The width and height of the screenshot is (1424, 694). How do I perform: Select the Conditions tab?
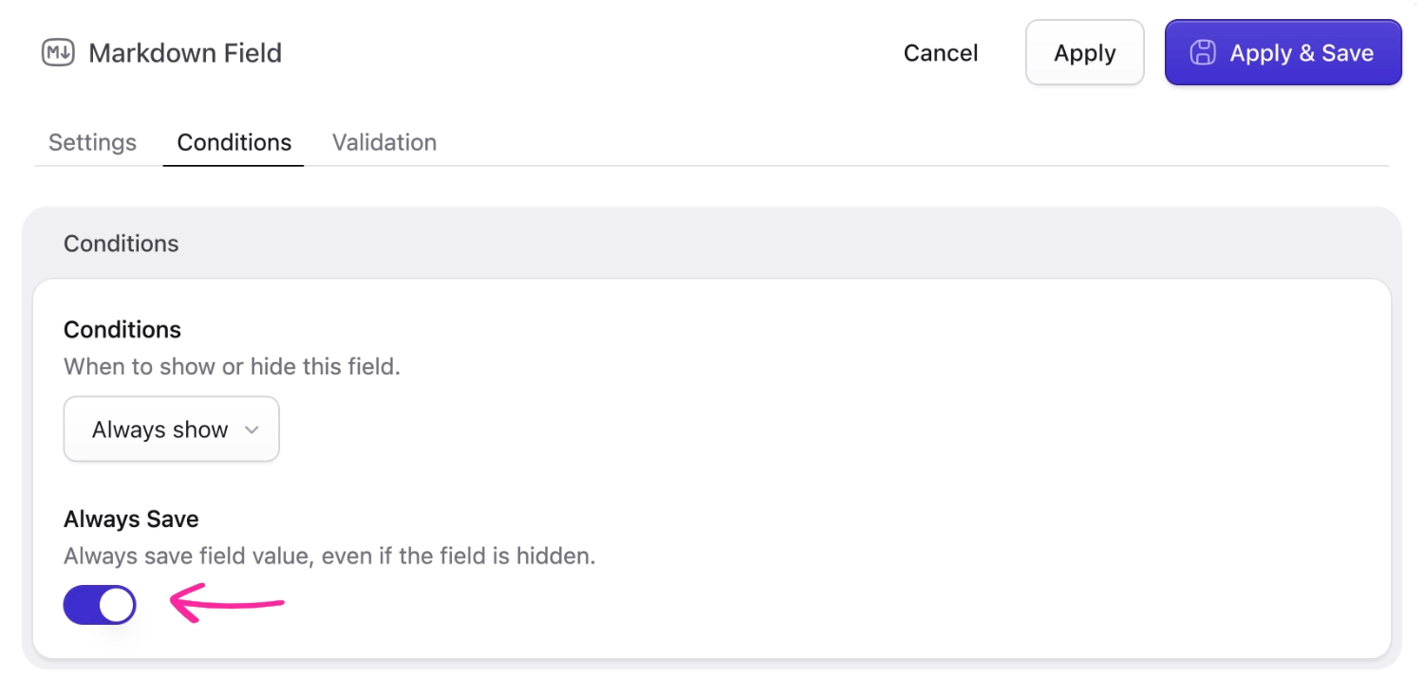coord(234,142)
